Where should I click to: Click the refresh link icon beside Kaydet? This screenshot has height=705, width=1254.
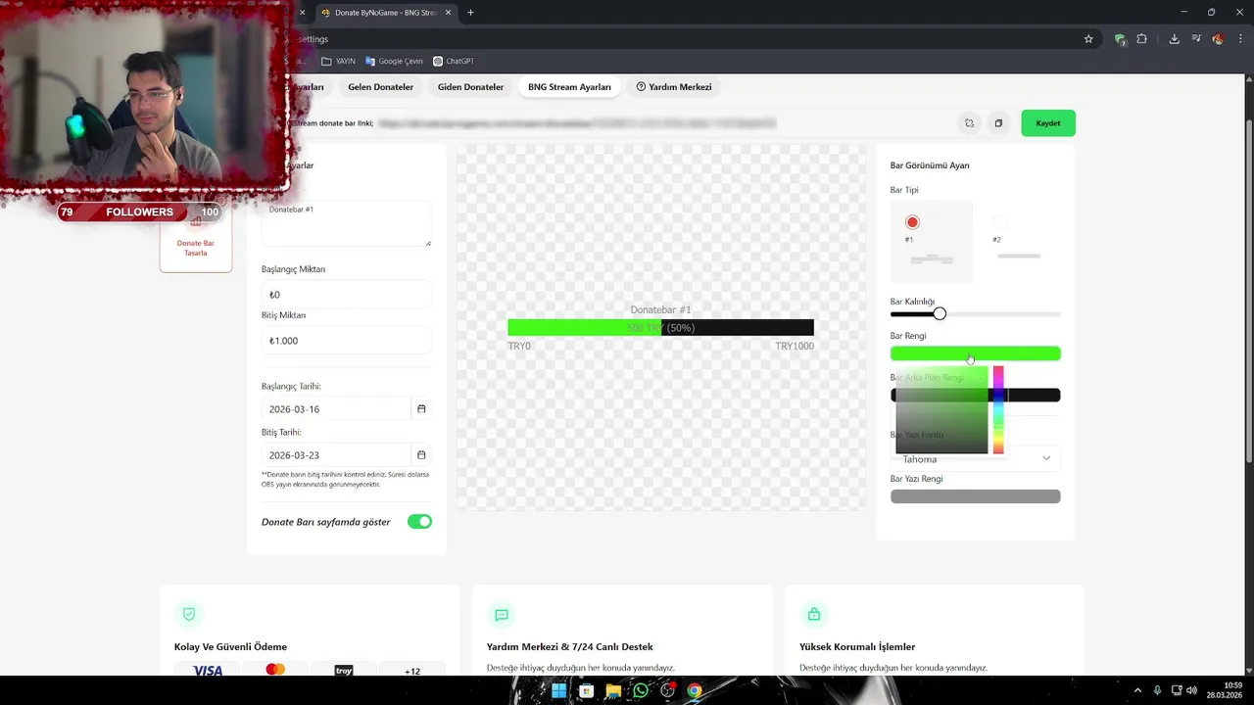(969, 123)
